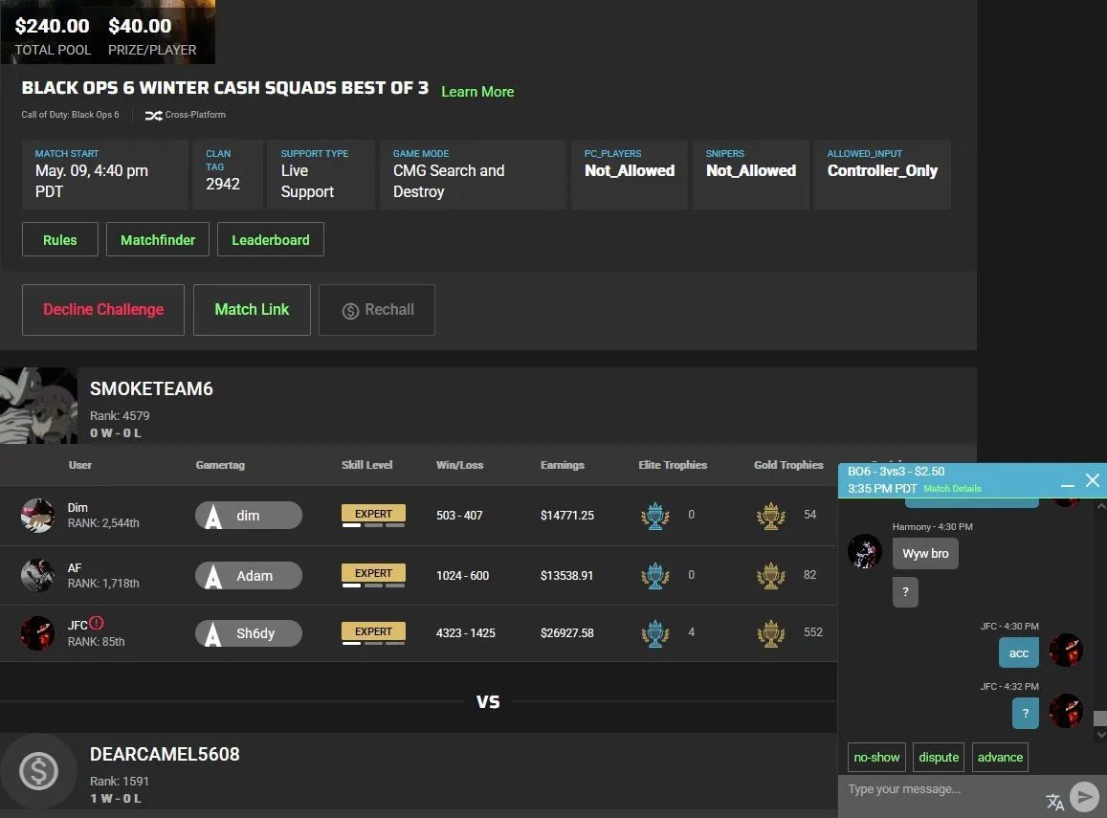Image resolution: width=1107 pixels, height=818 pixels.
Task: Click the DEARCAMEL5608 team name
Action: point(165,755)
